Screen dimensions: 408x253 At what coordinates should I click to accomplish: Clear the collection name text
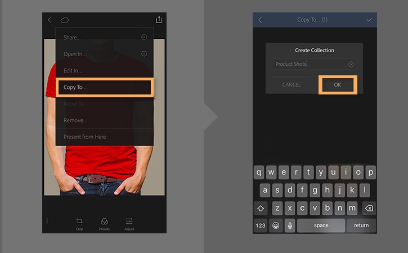351,64
